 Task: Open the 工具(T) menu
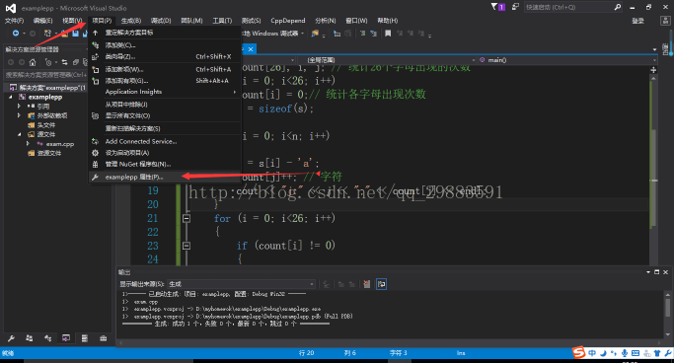[222, 21]
